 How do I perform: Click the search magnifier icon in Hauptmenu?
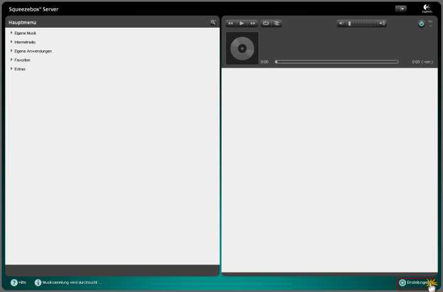pos(213,22)
